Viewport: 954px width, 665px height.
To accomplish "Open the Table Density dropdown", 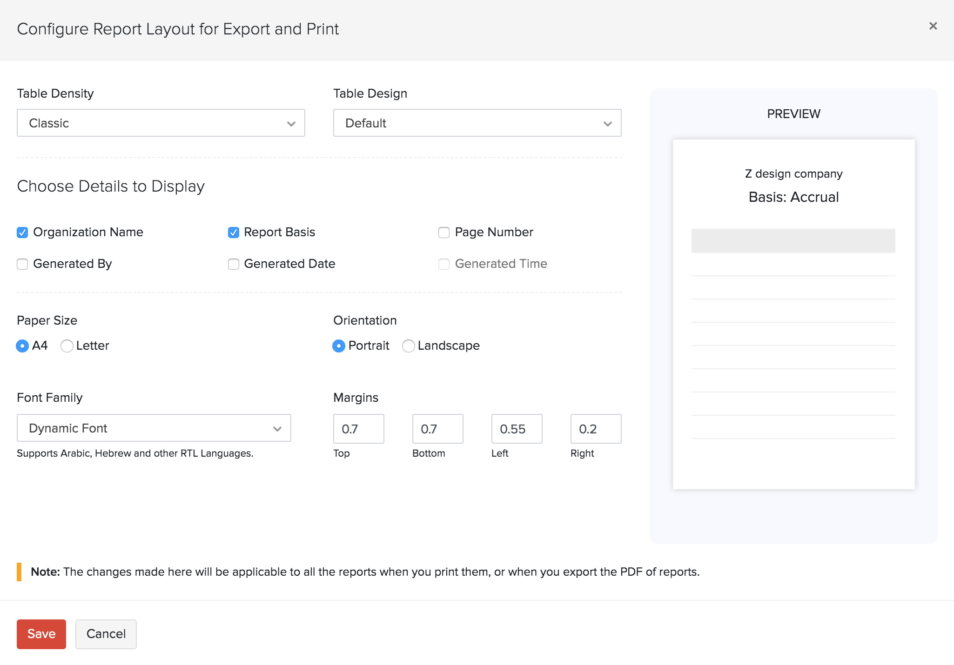I will point(161,123).
